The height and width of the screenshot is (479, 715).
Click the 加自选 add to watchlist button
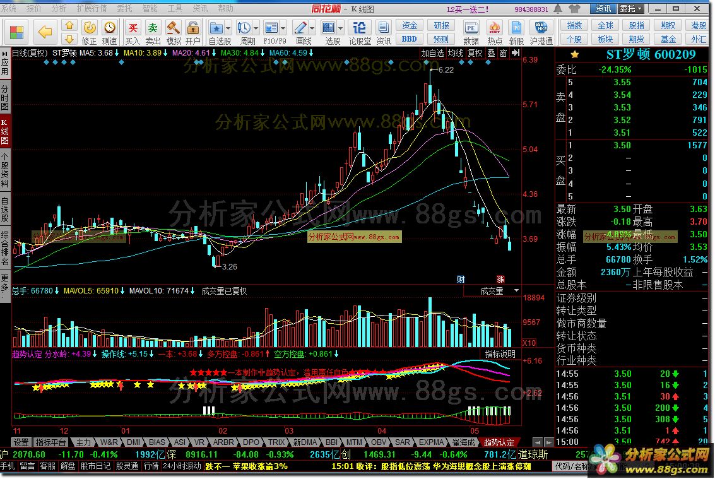432,53
